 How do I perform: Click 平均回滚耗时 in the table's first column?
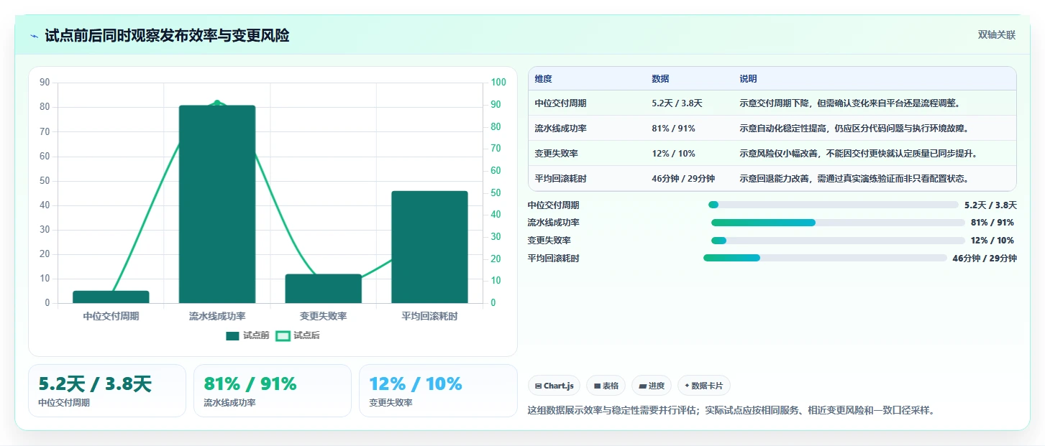[x=560, y=179]
